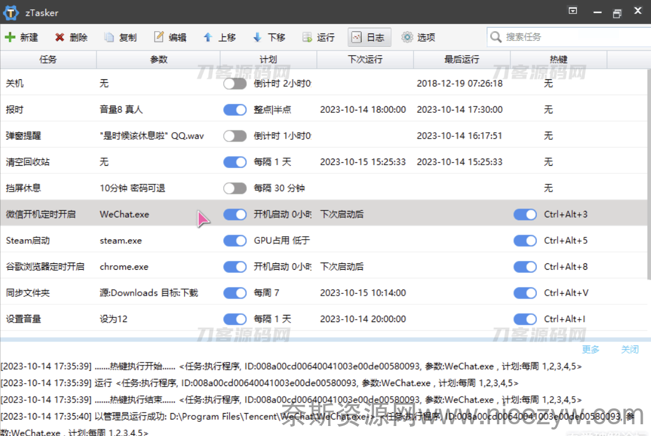651x436 pixels.
Task: Enable the 挡屏休息 schedule toggle
Action: point(235,188)
